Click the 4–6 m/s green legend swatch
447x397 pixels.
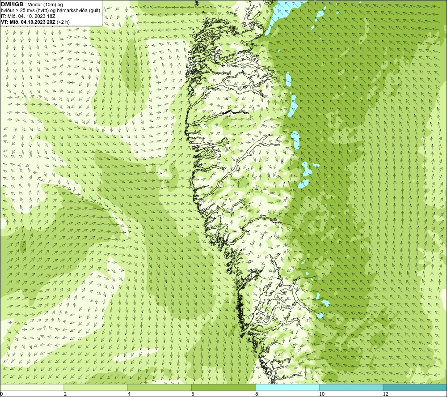click(x=160, y=387)
